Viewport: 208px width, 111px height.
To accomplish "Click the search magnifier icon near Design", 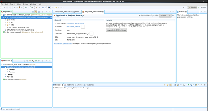I will pos(184,7).
